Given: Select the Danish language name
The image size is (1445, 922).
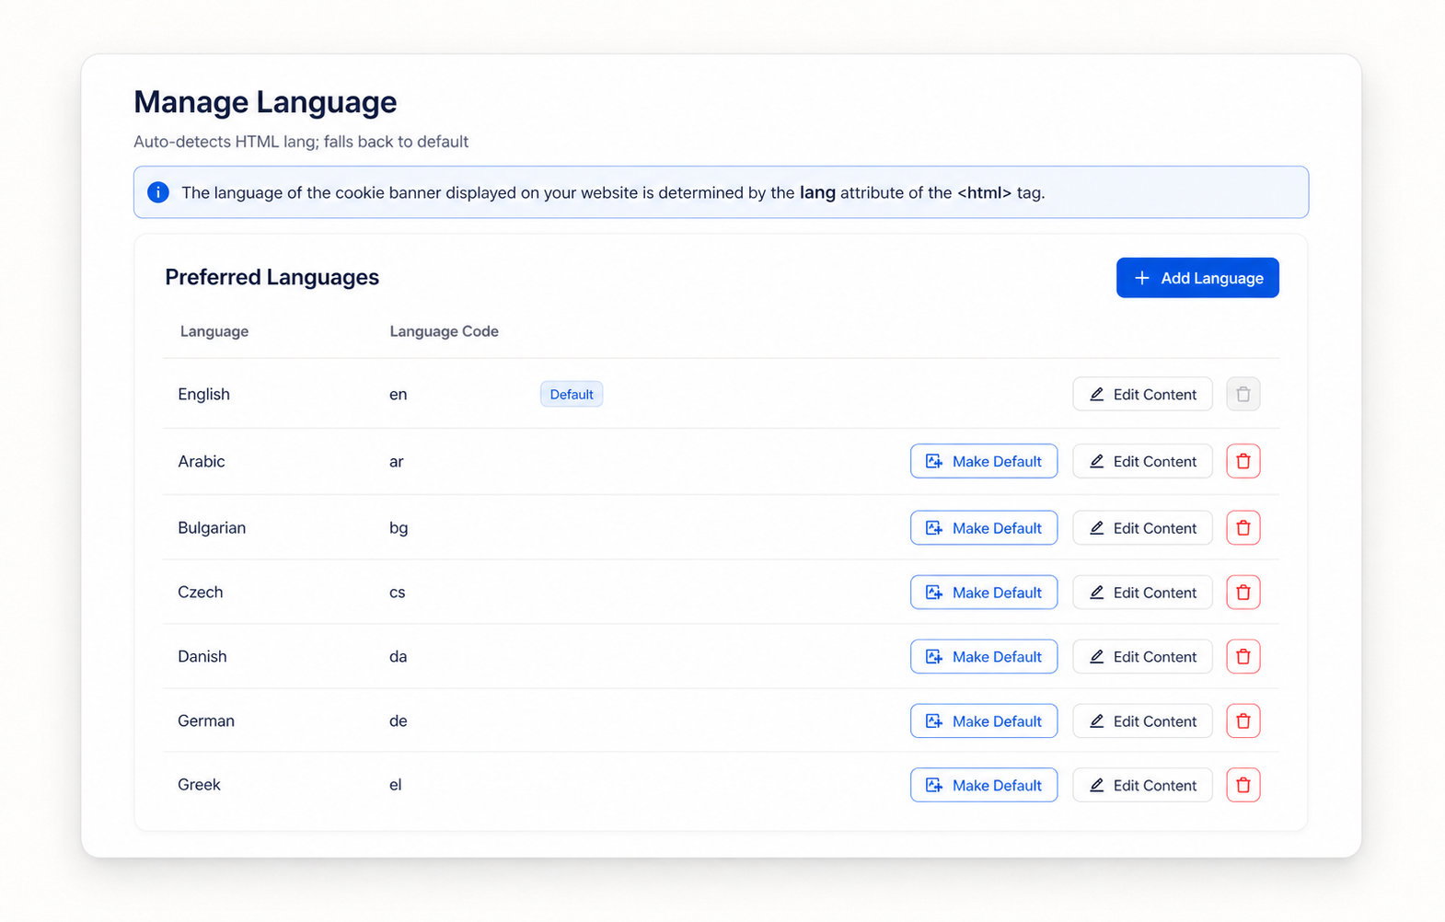Looking at the screenshot, I should point(202,657).
